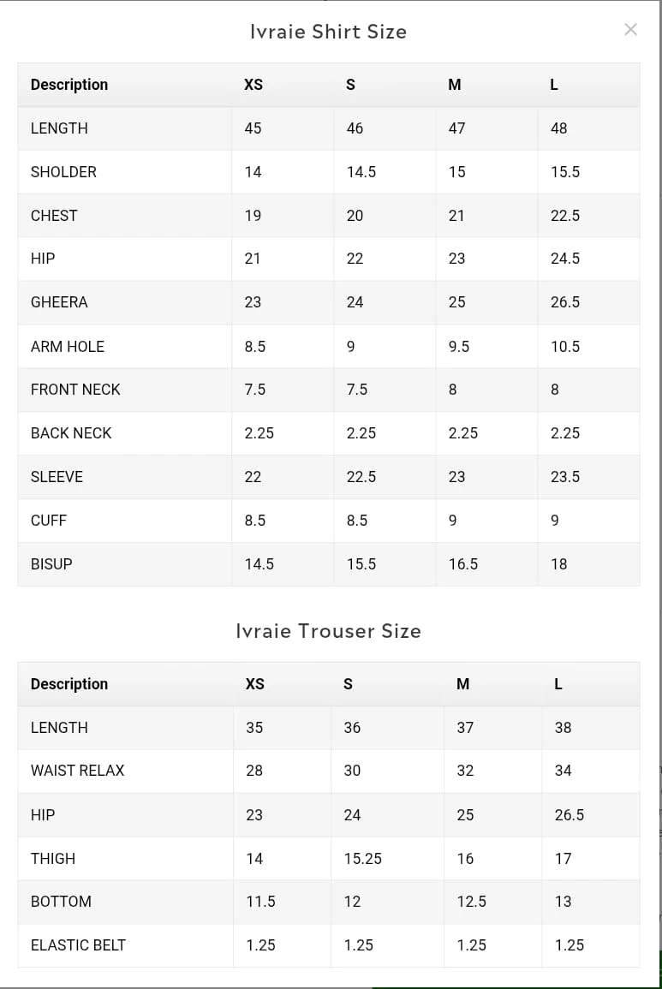This screenshot has width=662, height=989.
Task: Click the shirt table's Description header
Action: 69,85
